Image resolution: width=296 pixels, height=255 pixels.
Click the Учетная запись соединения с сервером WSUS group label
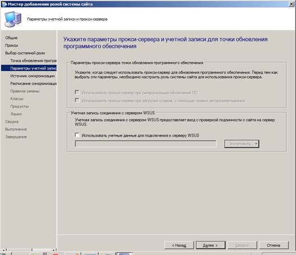pos(113,113)
